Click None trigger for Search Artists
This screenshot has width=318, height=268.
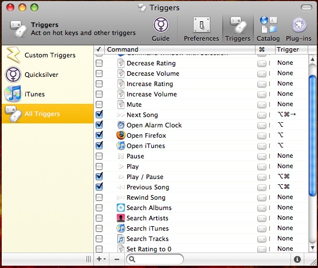click(x=285, y=217)
